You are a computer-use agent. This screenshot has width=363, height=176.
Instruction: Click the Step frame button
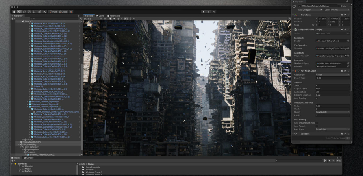[213, 11]
